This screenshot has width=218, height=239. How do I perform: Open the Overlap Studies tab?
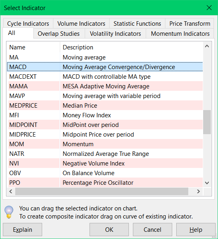coord(59,33)
